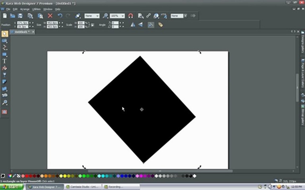Open the Page & Layer Gallery side tab
Viewport: 305px width, 190px height.
(x=302, y=73)
